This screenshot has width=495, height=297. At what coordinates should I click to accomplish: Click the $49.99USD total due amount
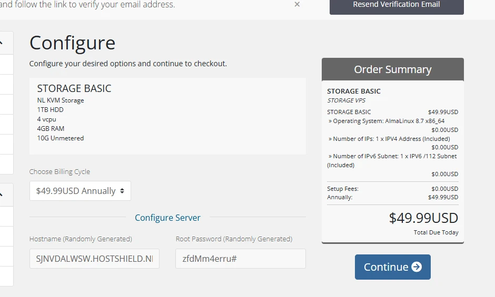(x=423, y=218)
